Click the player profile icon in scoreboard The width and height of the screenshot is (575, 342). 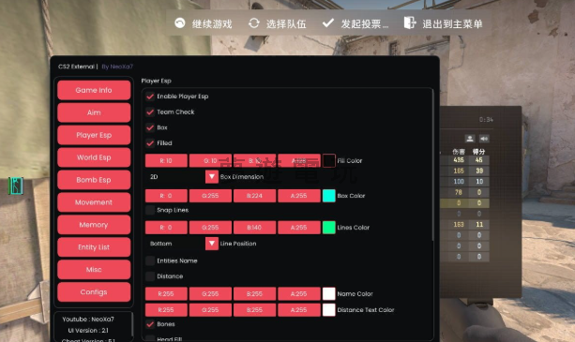(x=470, y=139)
